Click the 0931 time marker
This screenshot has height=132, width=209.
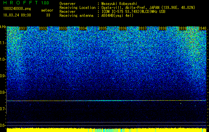(23, 28)
